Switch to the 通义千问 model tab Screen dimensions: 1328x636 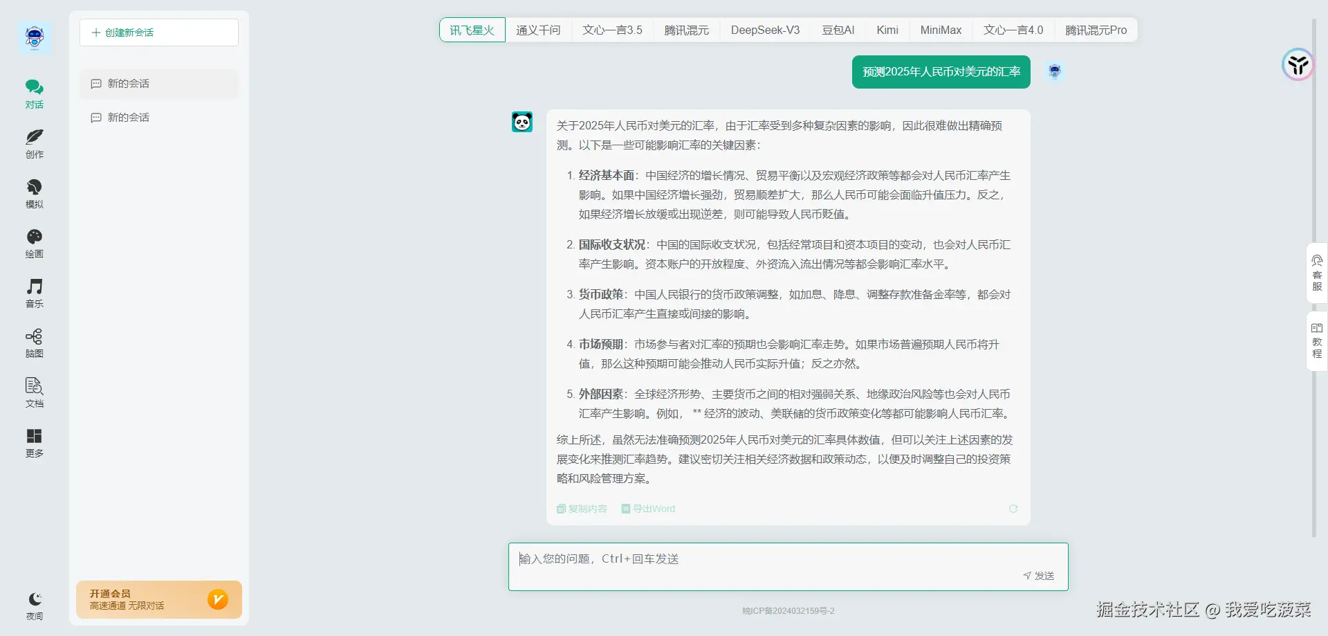[538, 30]
